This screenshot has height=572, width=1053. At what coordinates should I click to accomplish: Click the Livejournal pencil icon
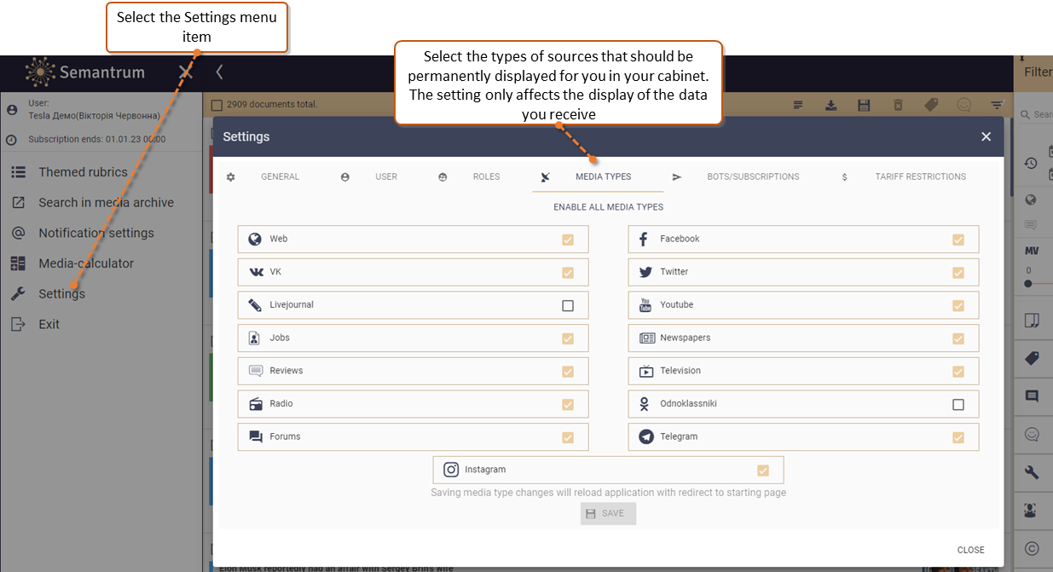pos(255,305)
